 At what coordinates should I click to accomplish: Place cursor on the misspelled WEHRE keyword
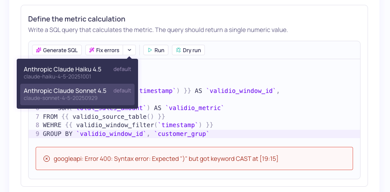(52, 125)
